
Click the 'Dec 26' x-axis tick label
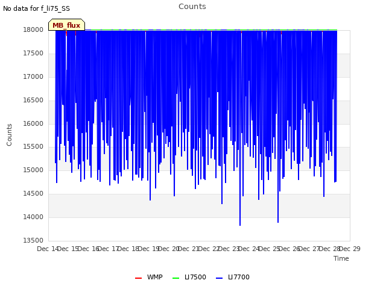[289, 249]
